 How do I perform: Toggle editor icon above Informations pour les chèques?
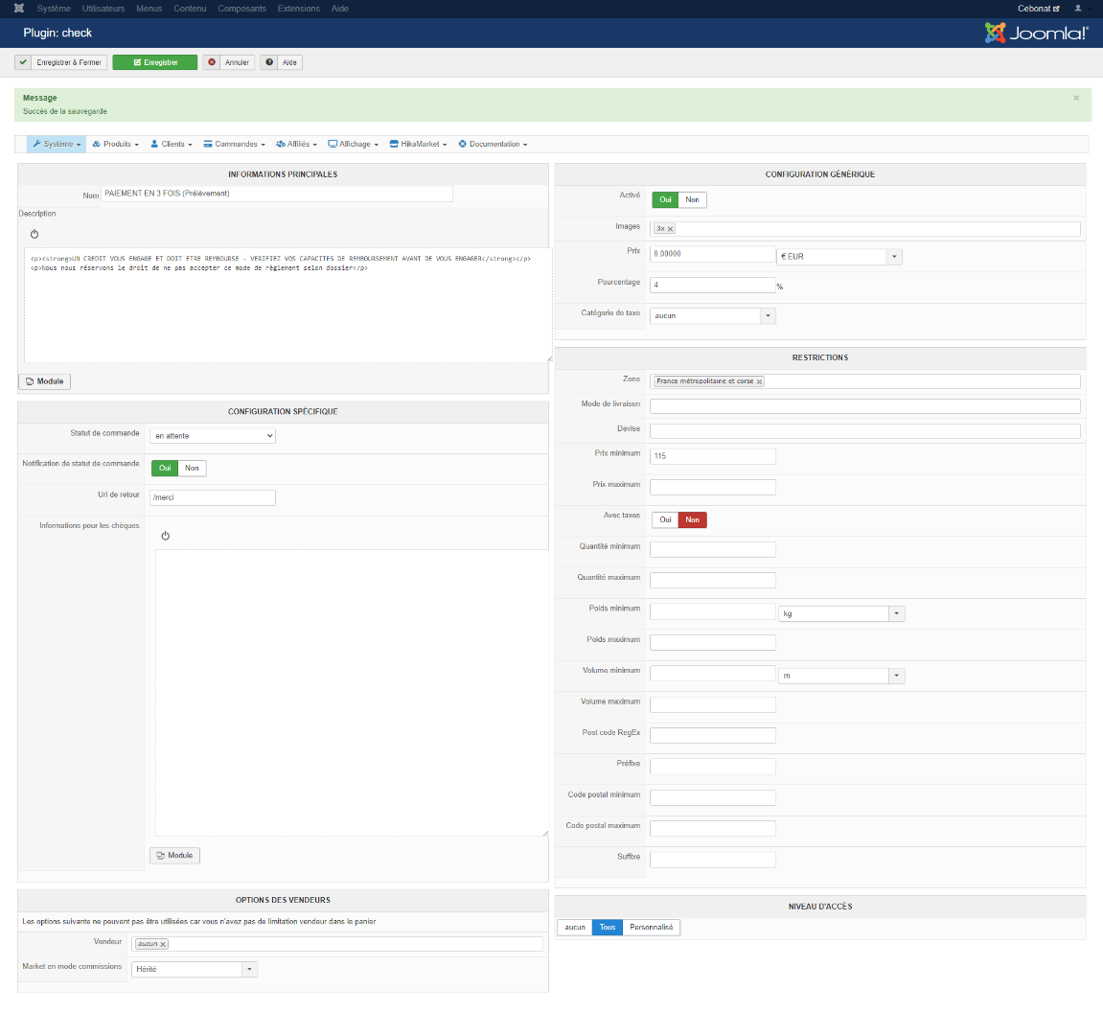tap(166, 536)
